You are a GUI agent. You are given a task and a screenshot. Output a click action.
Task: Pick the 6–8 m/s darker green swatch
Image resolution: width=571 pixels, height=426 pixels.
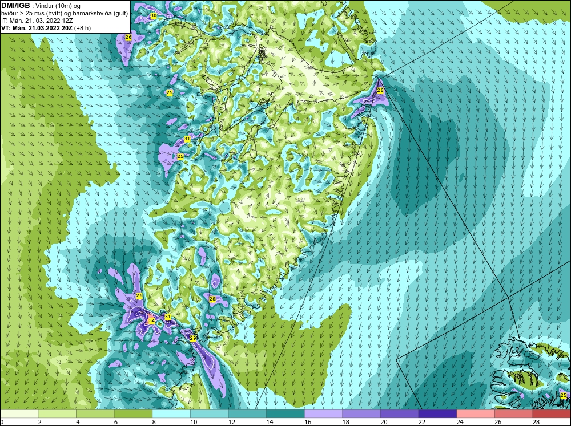coord(133,414)
